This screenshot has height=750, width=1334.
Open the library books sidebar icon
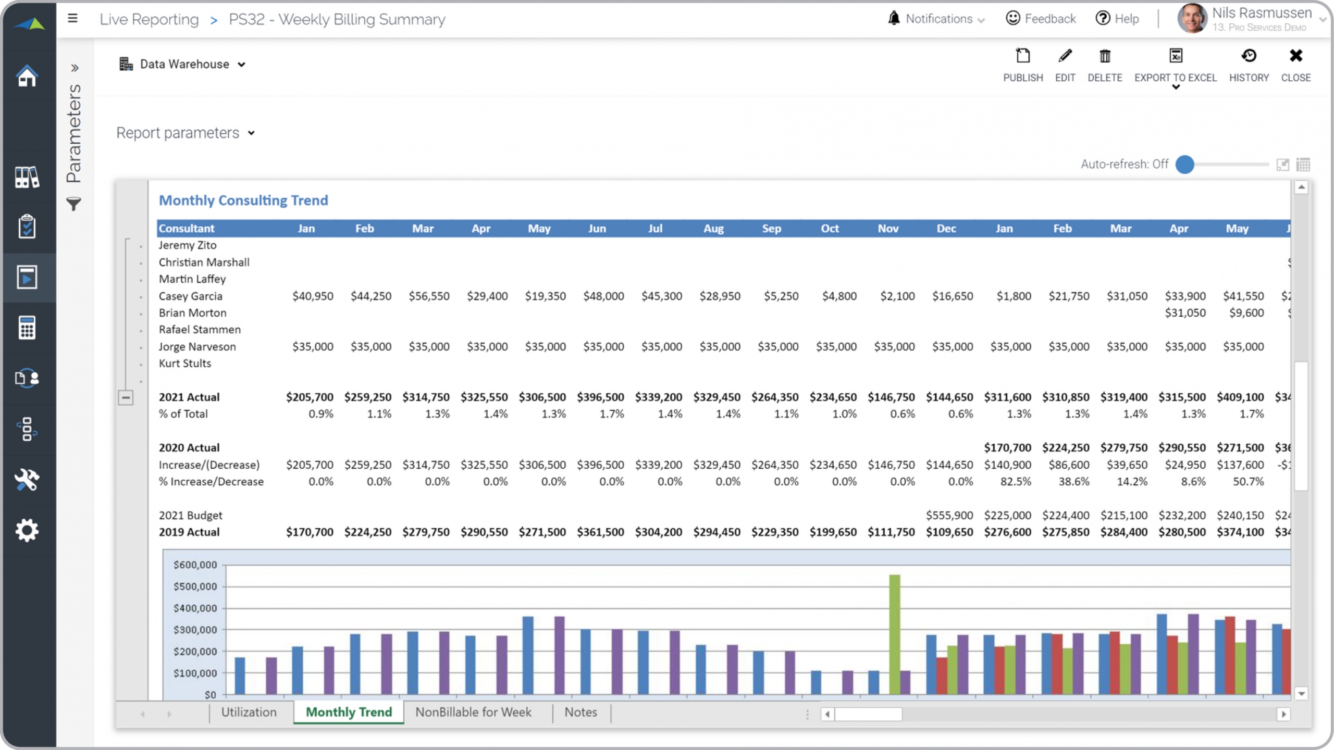(x=27, y=177)
